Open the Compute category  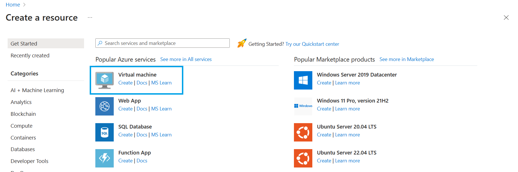pos(22,126)
